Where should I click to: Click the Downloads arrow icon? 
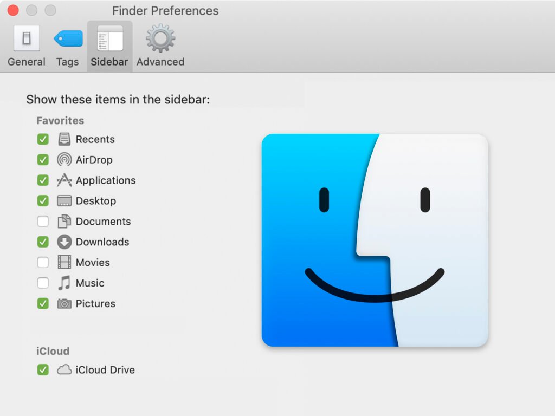click(64, 242)
